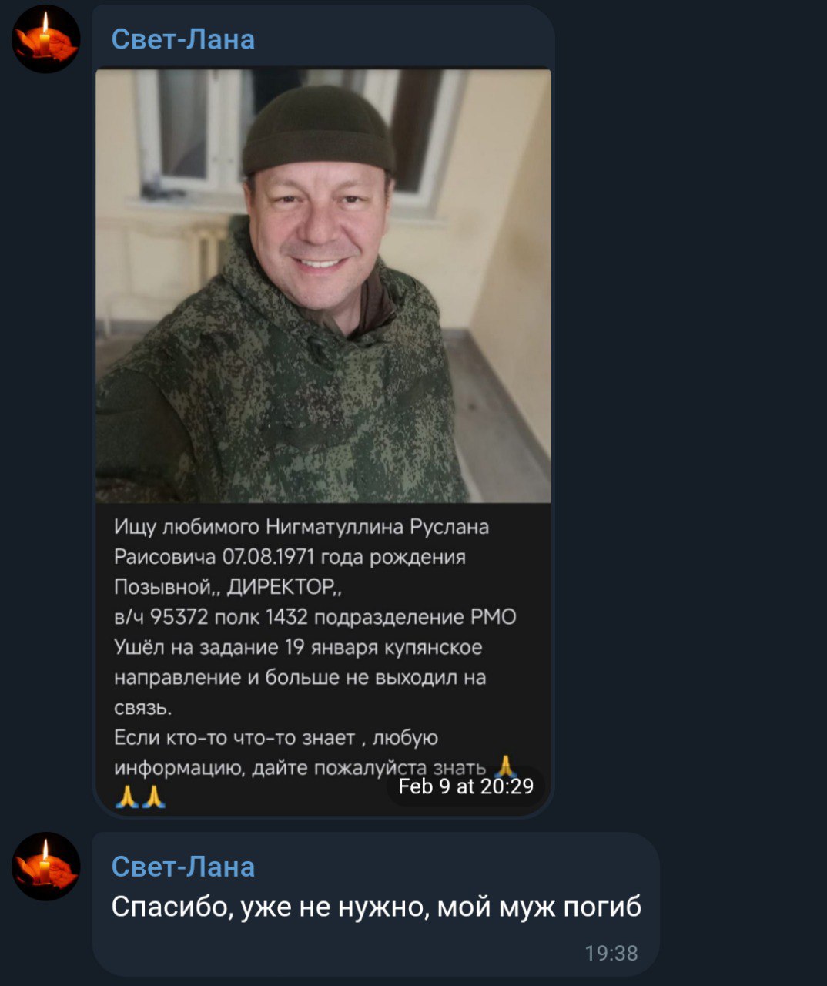
Task: Select message 'Спасибо, уже не нужно, мой муж погиб'
Action: coord(376,907)
